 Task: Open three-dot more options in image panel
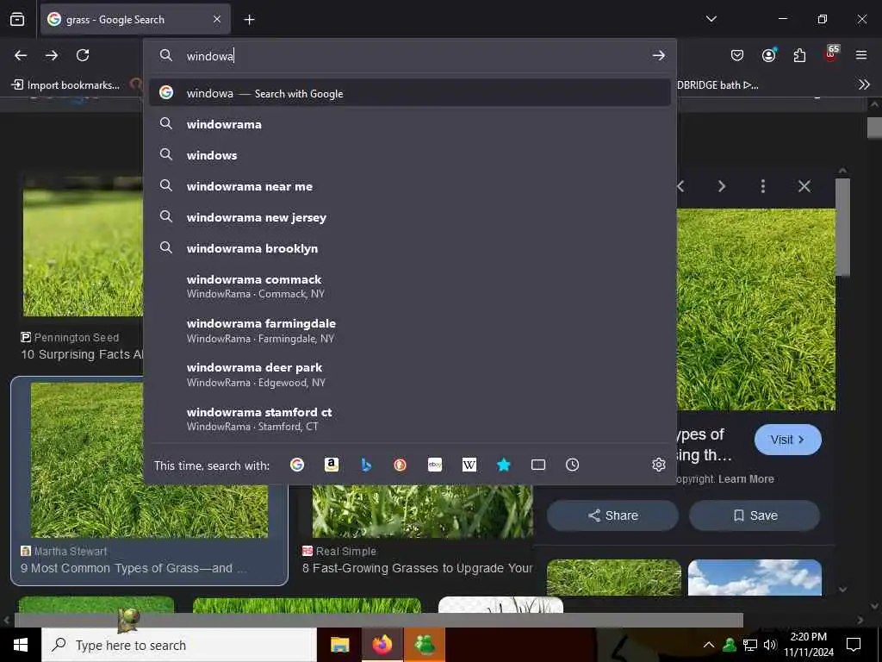(763, 186)
